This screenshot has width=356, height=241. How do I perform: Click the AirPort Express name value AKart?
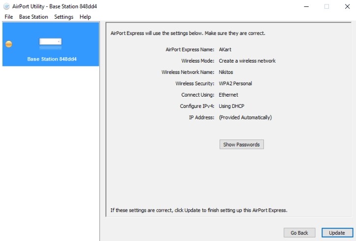pos(225,49)
